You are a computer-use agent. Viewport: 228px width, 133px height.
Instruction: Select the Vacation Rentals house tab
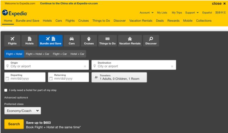coord(130,41)
